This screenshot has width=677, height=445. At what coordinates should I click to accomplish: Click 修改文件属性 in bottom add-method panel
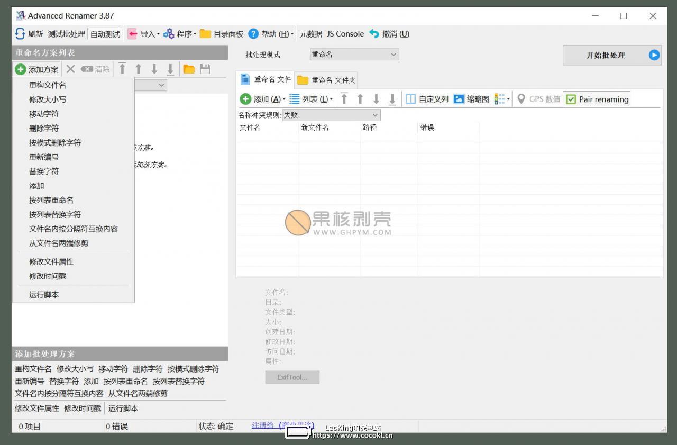coord(37,408)
